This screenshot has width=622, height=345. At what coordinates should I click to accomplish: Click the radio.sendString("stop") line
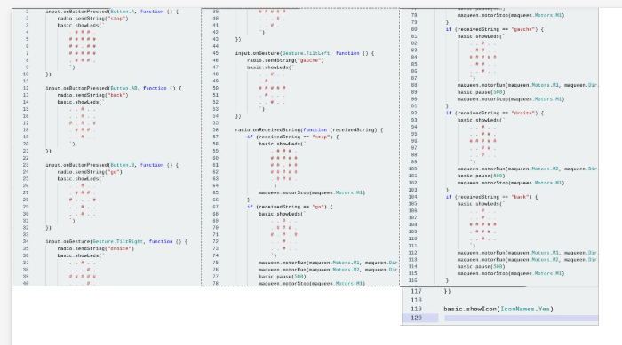(92, 19)
